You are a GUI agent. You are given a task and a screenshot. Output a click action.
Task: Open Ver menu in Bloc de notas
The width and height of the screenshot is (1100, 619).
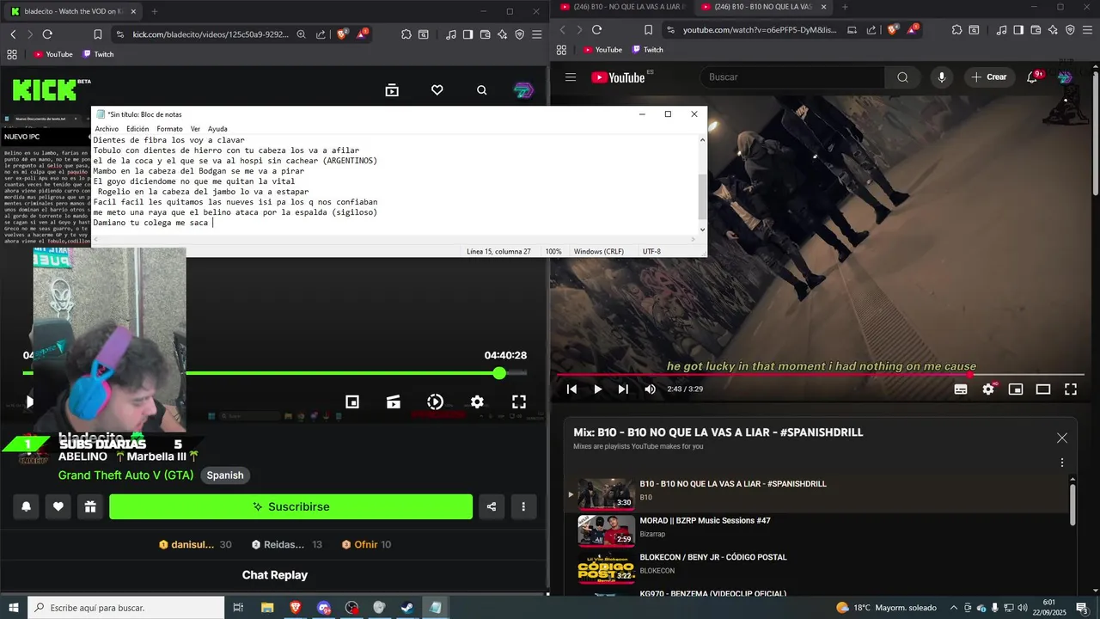[195, 129]
